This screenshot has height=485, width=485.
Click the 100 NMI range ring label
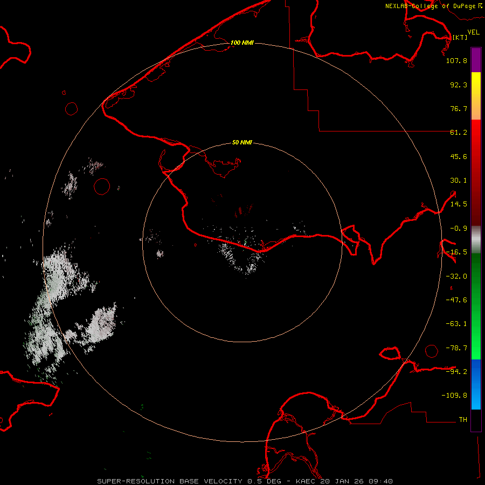coord(242,43)
